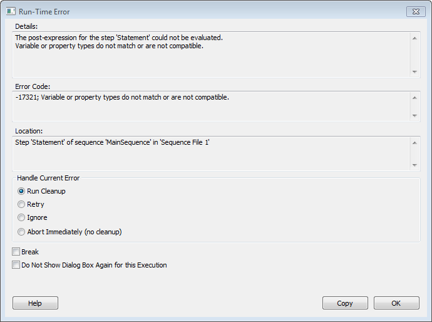Check Do Not Show Dialog Box Again

tap(16, 265)
